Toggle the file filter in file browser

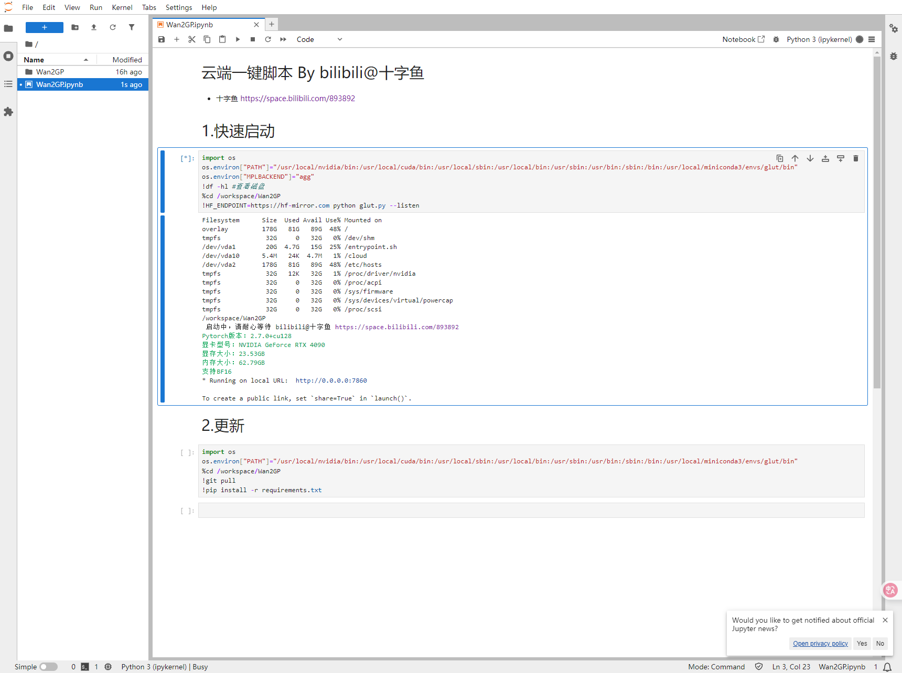(x=132, y=27)
